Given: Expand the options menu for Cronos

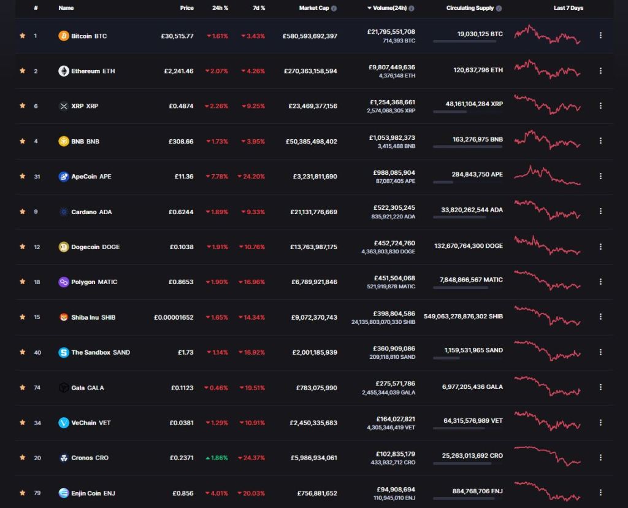Looking at the screenshot, I should click(x=600, y=458).
